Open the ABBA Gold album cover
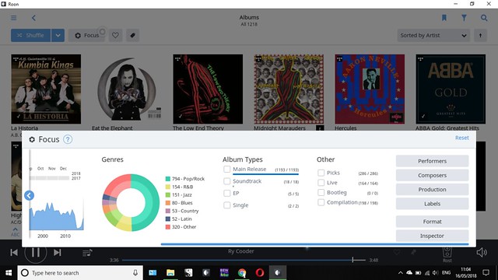 pyautogui.click(x=451, y=89)
